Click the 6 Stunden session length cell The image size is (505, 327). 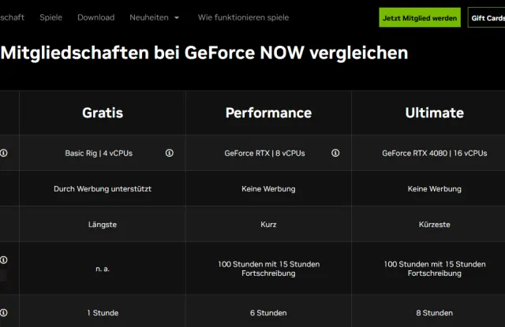(x=268, y=313)
